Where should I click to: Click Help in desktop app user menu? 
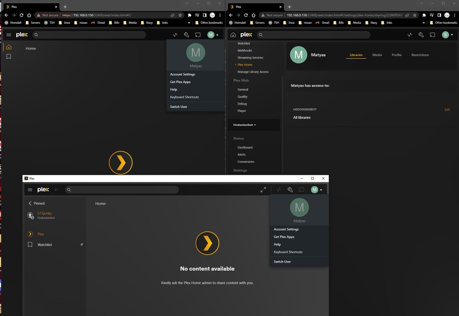point(277,244)
